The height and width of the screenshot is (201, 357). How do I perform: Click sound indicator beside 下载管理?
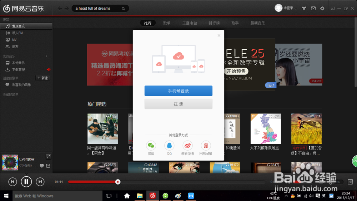coord(48,70)
